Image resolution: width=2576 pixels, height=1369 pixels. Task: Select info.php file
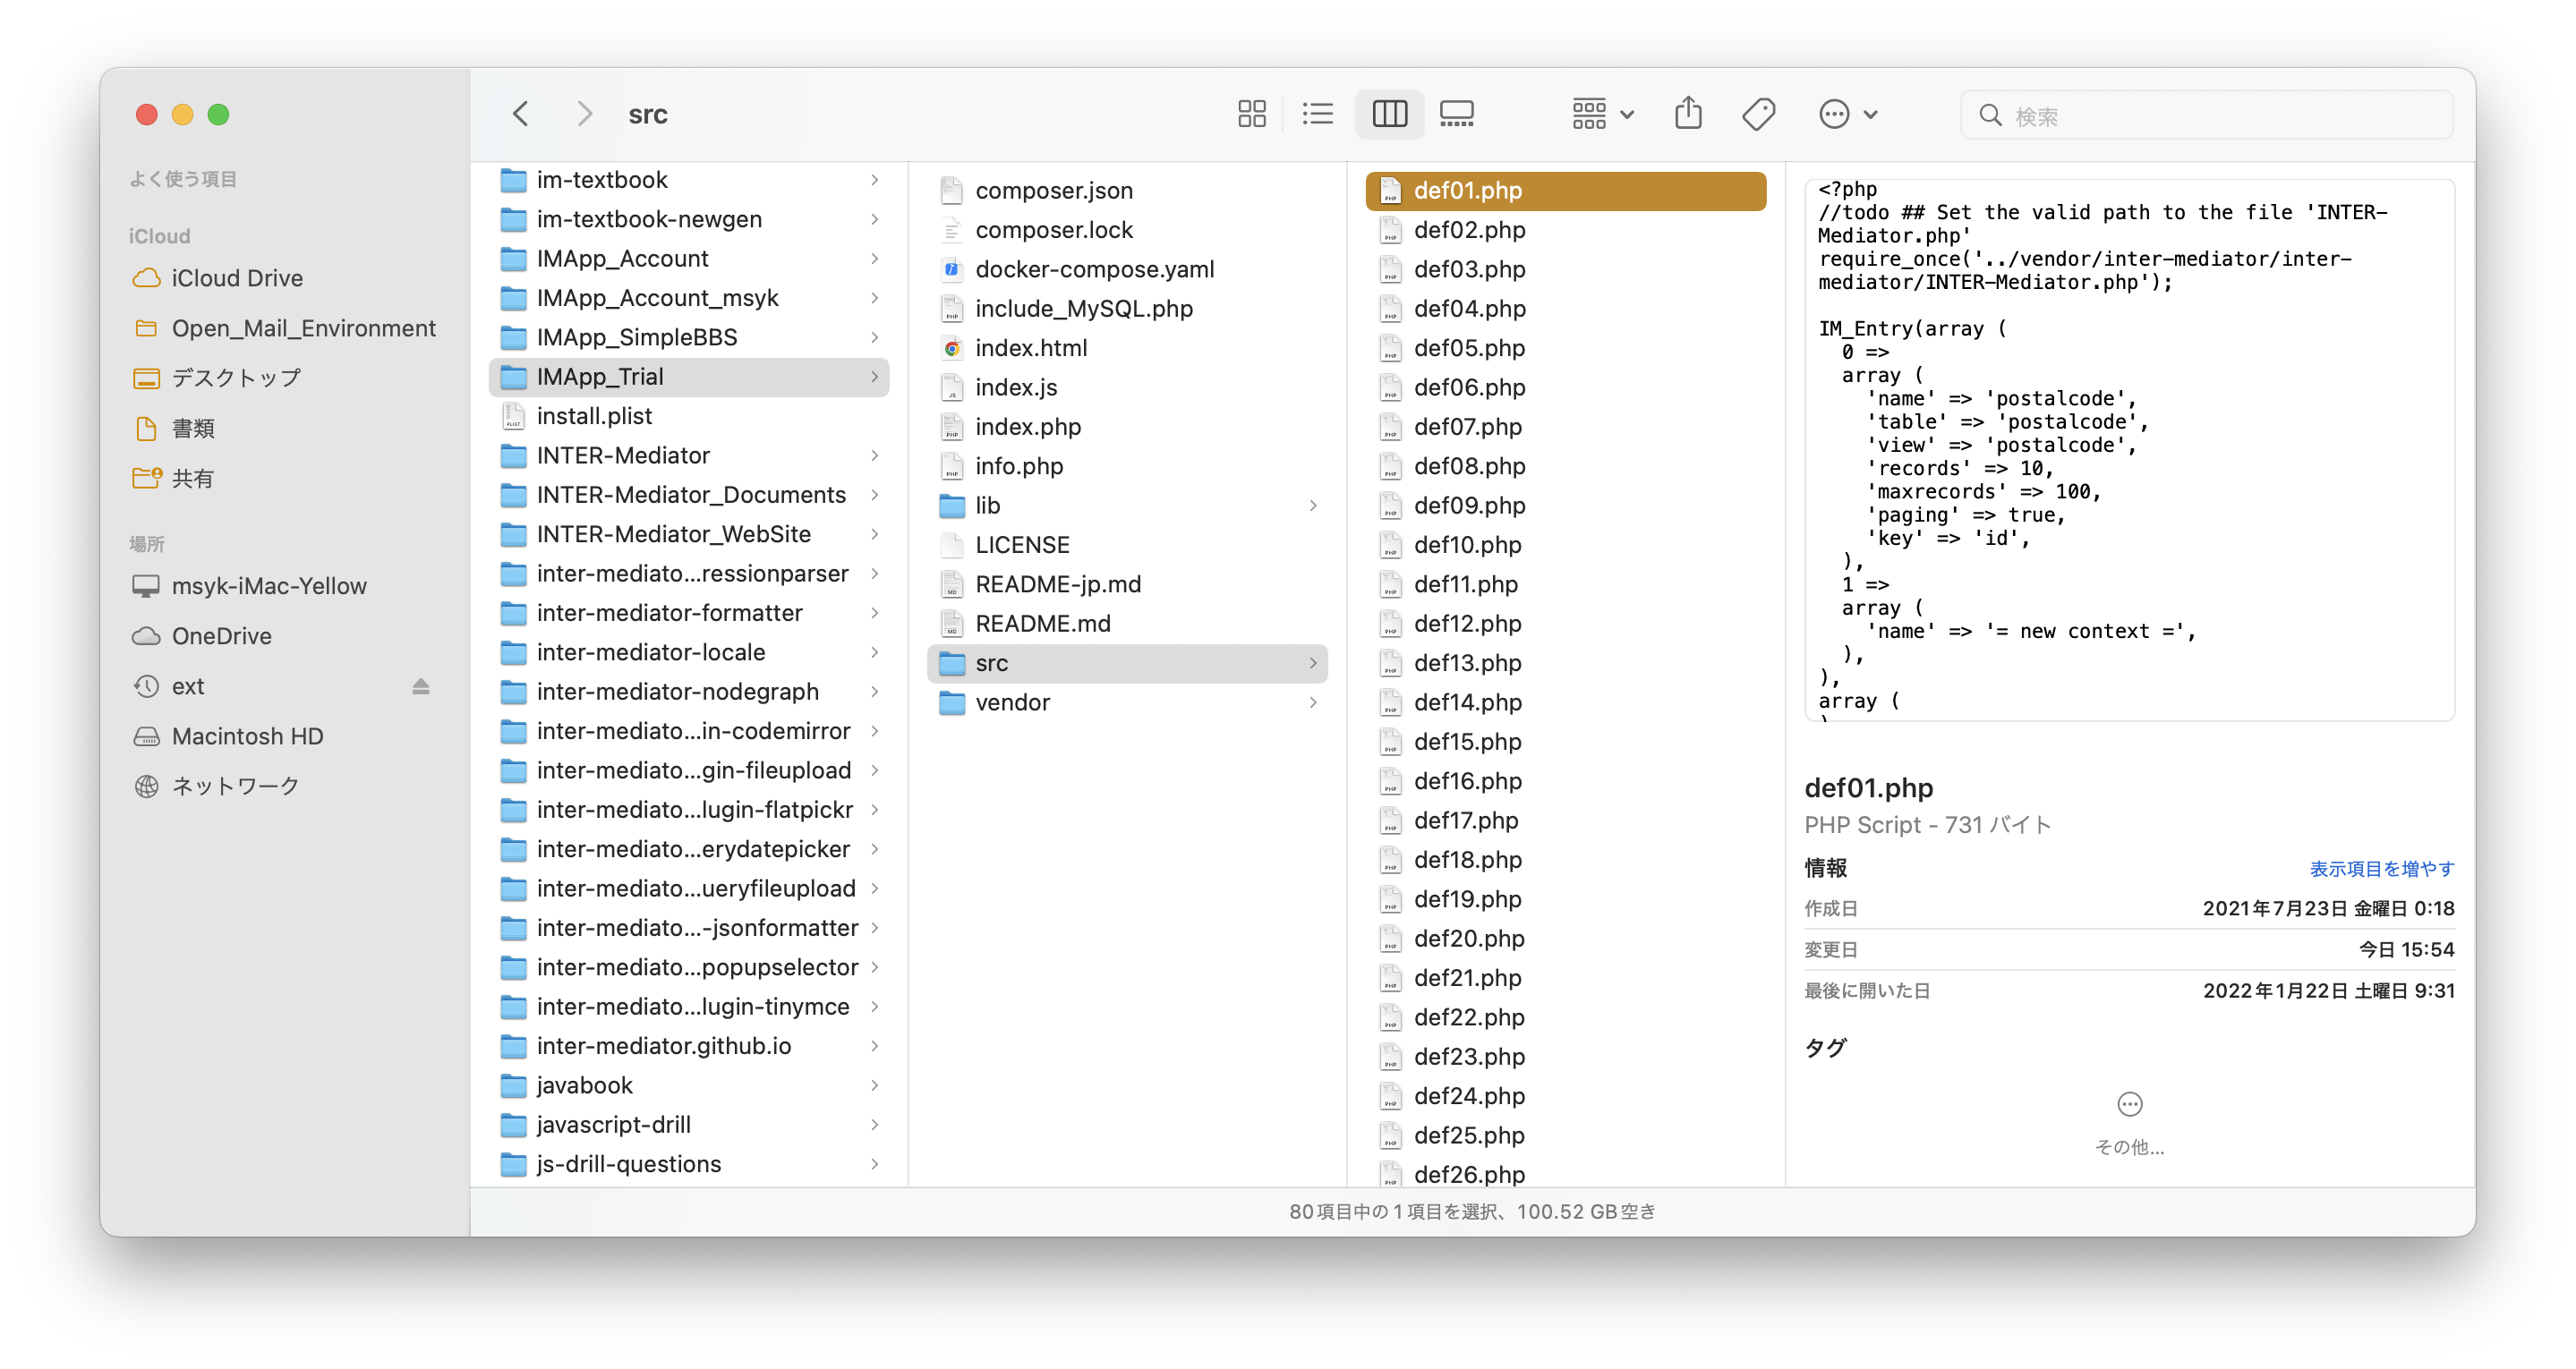(1127, 465)
